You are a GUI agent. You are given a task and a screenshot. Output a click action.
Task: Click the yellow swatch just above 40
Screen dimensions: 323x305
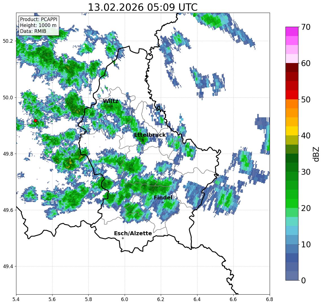coord(292,131)
